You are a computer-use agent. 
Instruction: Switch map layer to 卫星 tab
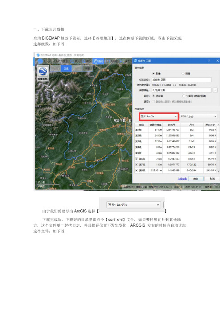click(x=66, y=68)
